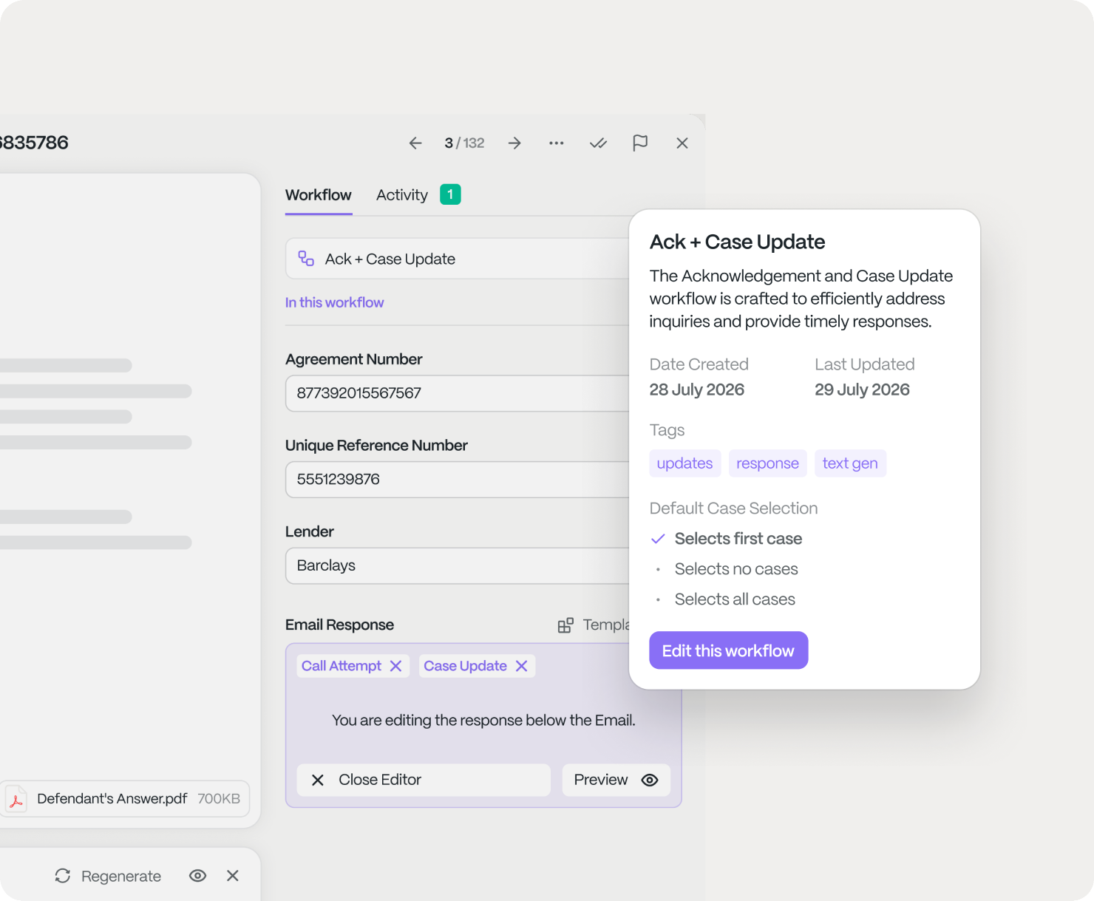Image resolution: width=1094 pixels, height=901 pixels.
Task: Switch to the Activity tab
Action: pos(402,195)
